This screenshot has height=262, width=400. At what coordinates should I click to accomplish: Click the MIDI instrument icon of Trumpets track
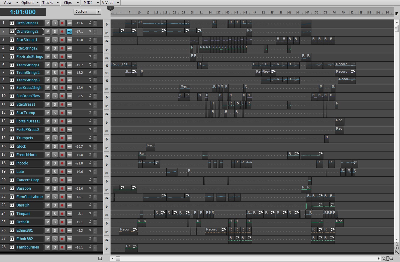pos(12,138)
